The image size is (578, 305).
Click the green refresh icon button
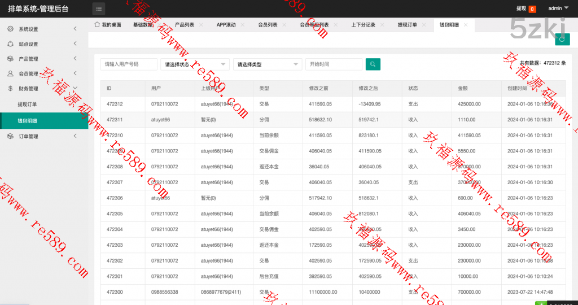pos(562,39)
